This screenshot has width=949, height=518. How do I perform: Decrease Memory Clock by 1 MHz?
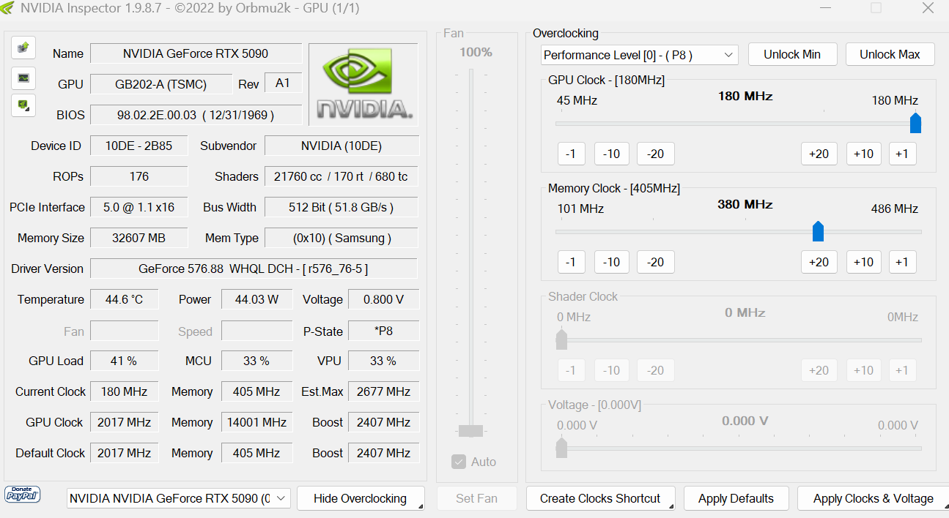pyautogui.click(x=571, y=262)
